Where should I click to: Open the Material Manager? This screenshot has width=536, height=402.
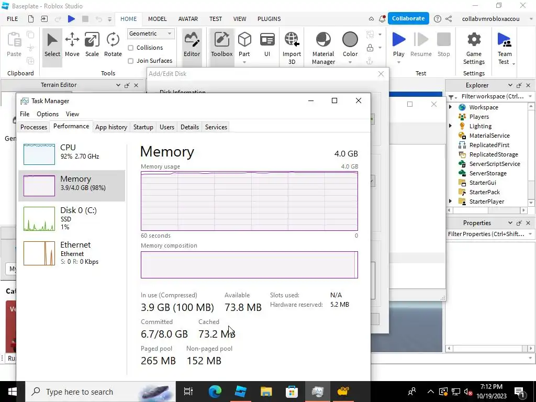coord(323,48)
